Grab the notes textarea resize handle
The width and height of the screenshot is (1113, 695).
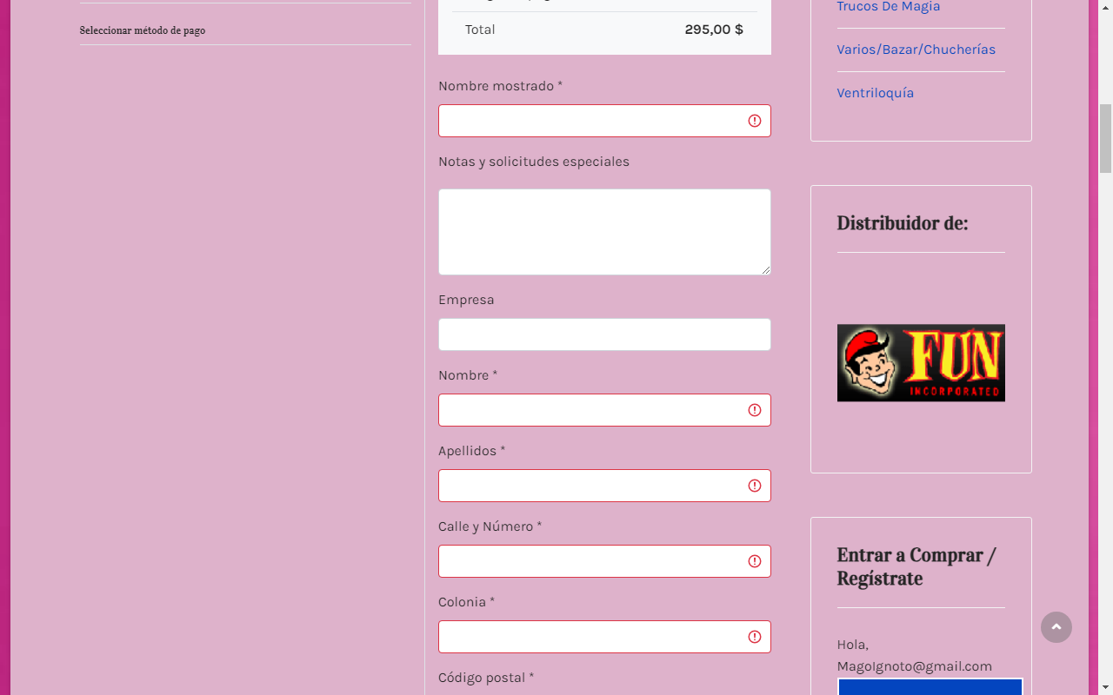coord(766,270)
